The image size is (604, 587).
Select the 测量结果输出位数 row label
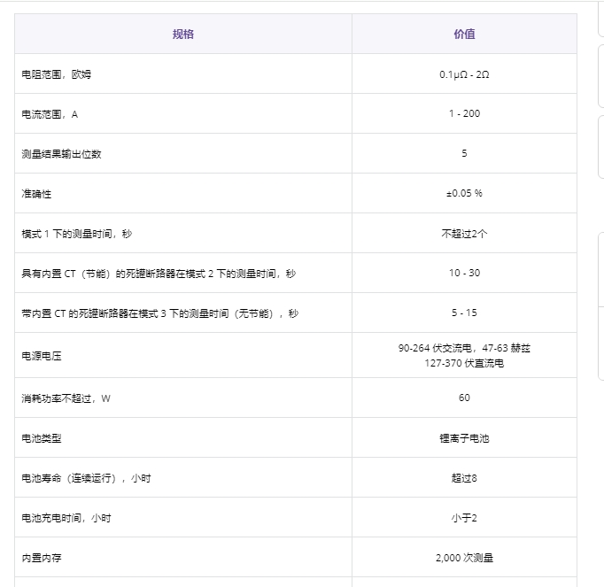pyautogui.click(x=61, y=154)
